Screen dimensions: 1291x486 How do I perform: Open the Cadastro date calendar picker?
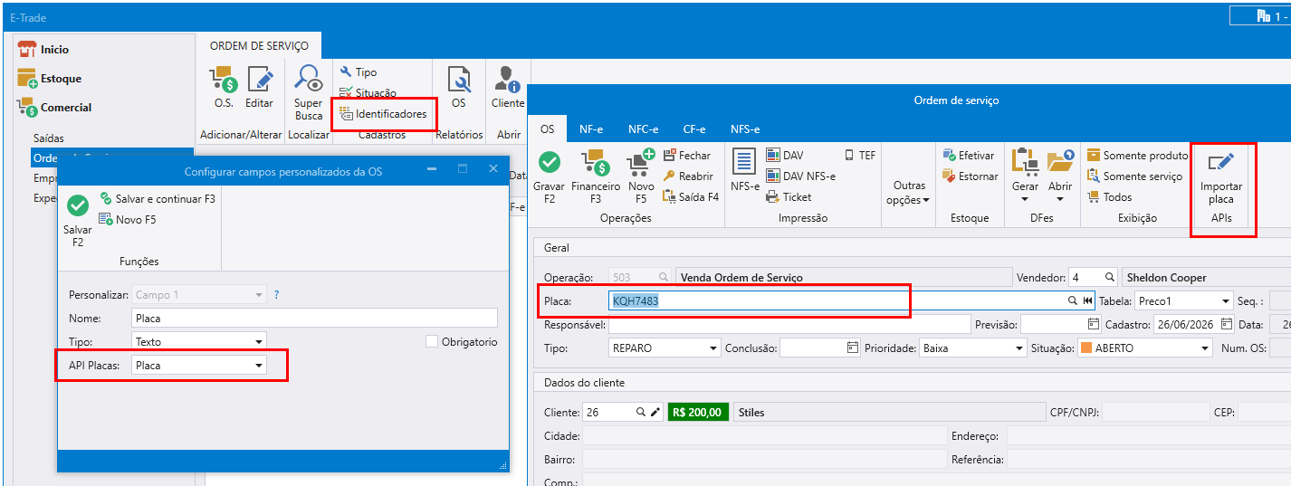coord(1227,324)
